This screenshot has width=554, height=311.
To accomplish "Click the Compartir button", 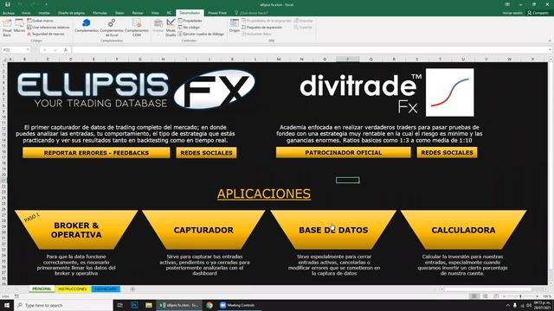I will tap(538, 13).
